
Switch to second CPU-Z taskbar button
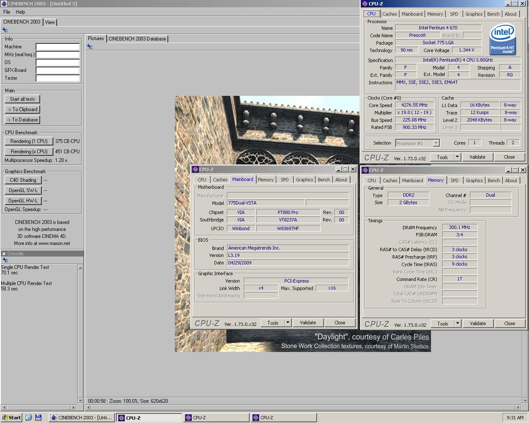217,418
